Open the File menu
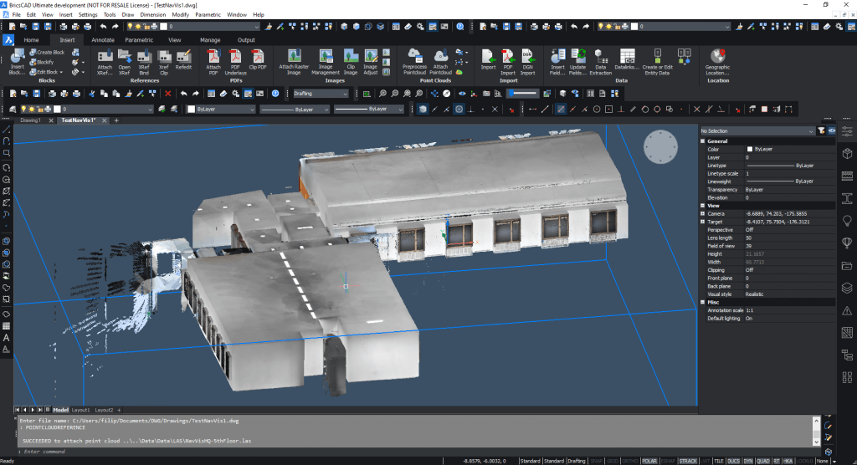This screenshot has height=465, width=857. (17, 15)
